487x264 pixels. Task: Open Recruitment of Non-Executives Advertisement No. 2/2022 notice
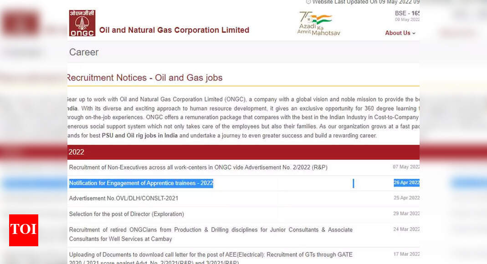click(x=198, y=167)
